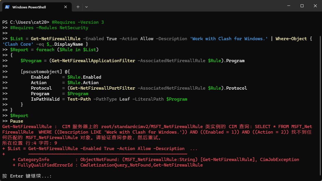This screenshot has width=322, height=181.
Task: Click the CategoryInfo error label
Action: 33,160
